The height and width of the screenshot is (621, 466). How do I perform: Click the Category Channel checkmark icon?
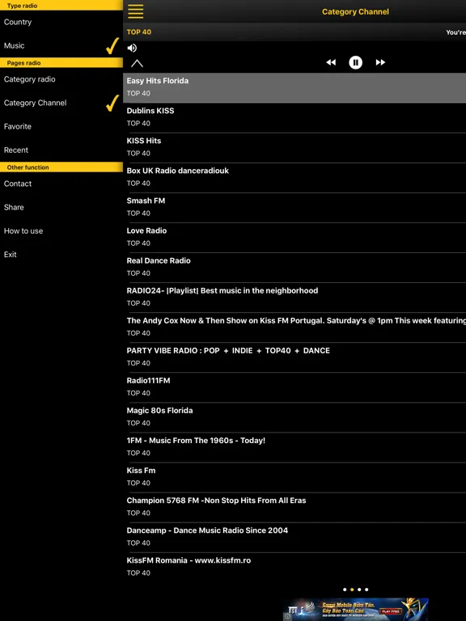[x=112, y=103]
